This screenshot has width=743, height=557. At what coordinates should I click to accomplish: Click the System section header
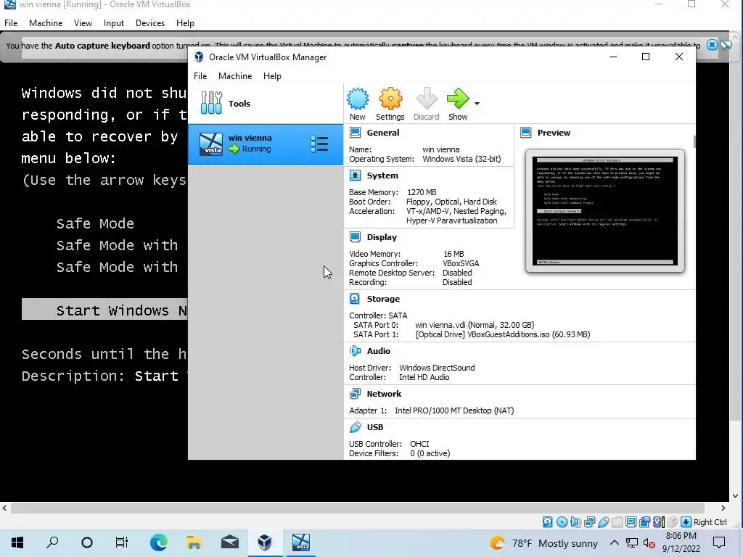coord(382,176)
